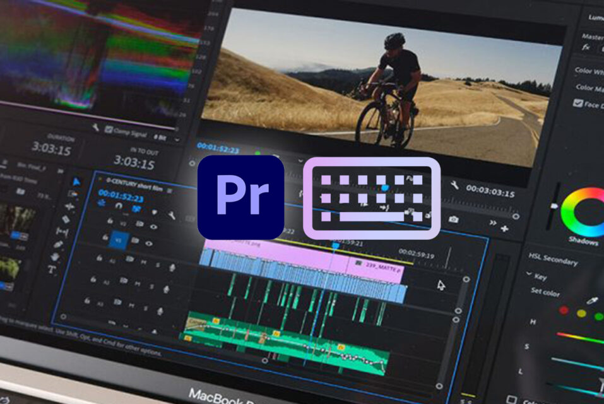This screenshot has height=404, width=604.
Task: Click the plus button to open the Button Editor
Action: [x=504, y=228]
